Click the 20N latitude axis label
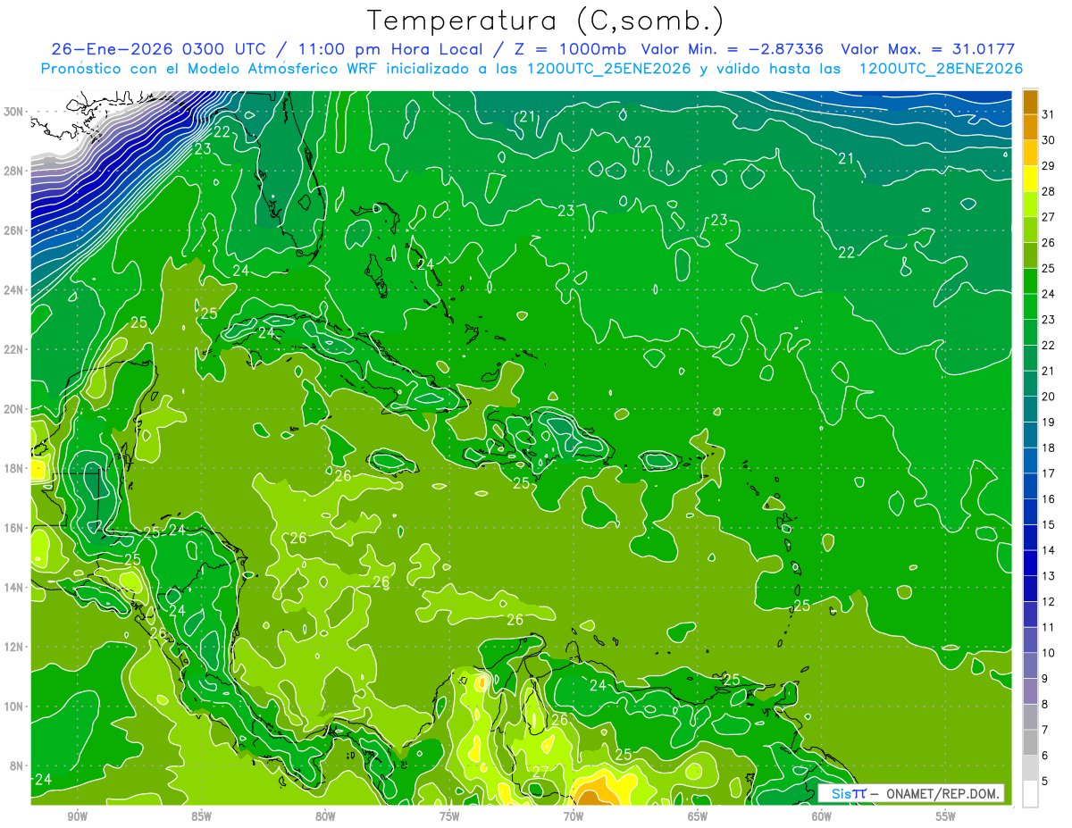Image resolution: width=1072 pixels, height=828 pixels. coord(13,409)
